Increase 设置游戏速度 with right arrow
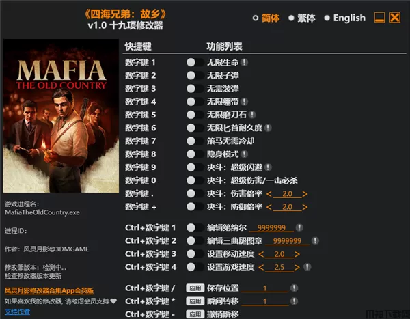The width and height of the screenshot is (410, 319). tap(297, 267)
